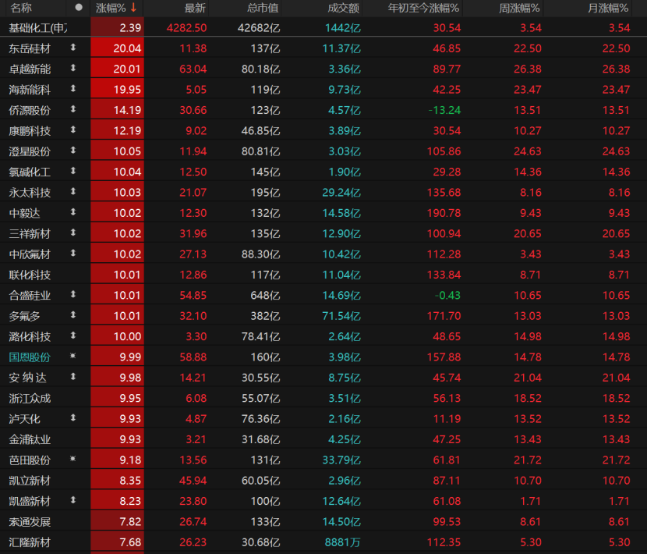
Task: Click the up-down marker icon beside 东岳硅材
Action: tap(74, 48)
